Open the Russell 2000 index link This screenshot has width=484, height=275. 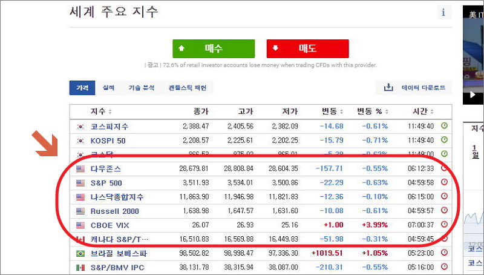[x=114, y=211]
